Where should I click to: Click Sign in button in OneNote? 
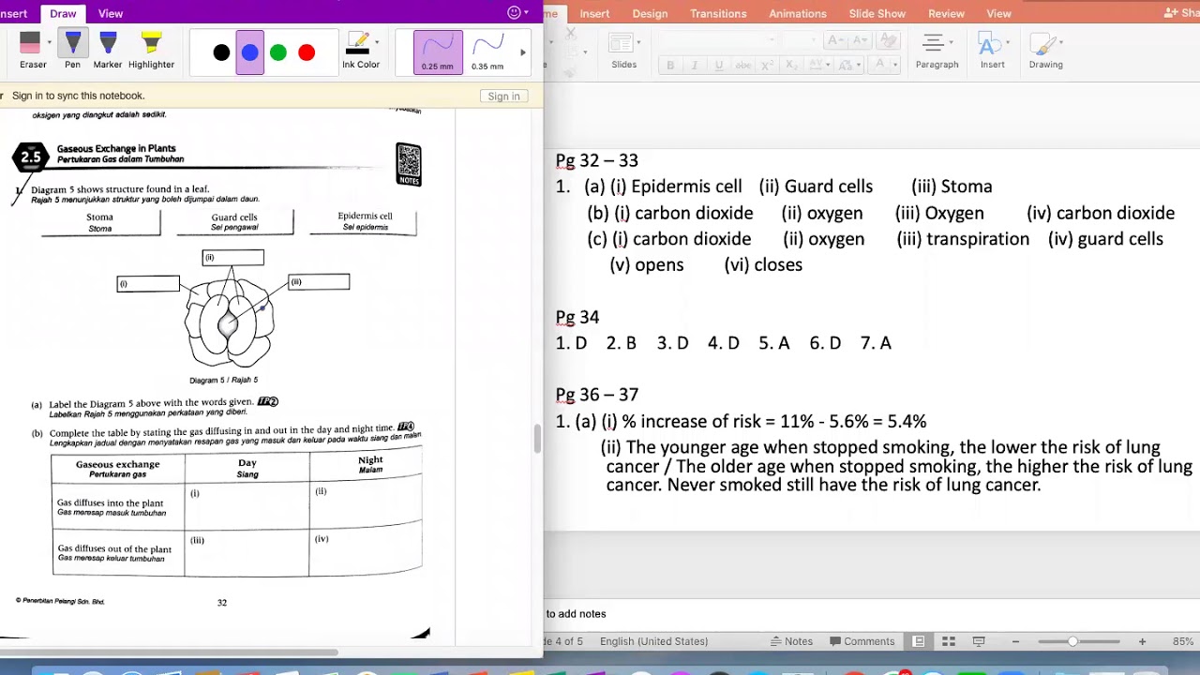point(503,97)
